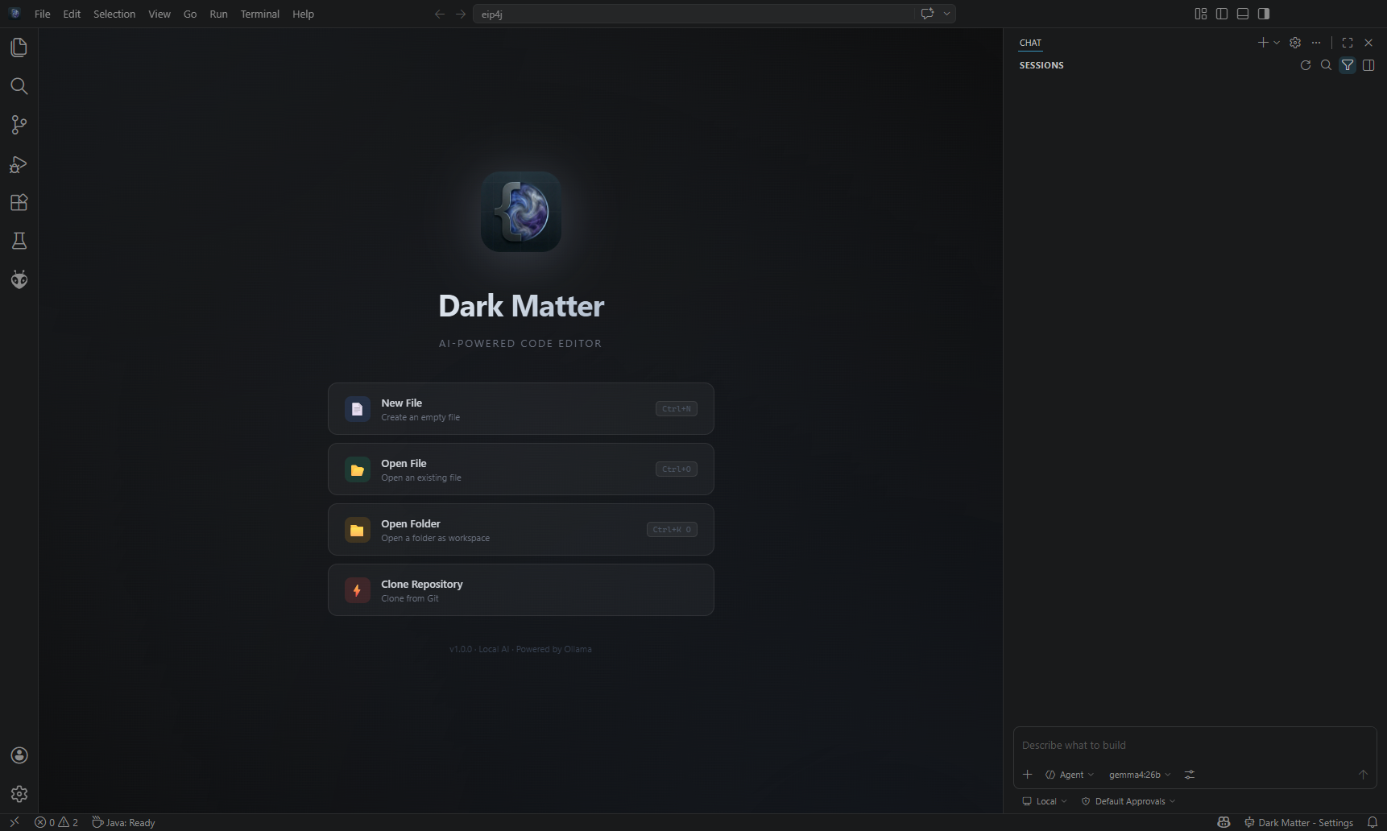Viewport: 1387px width, 831px height.
Task: Open notifications bell icon
Action: point(1373,822)
